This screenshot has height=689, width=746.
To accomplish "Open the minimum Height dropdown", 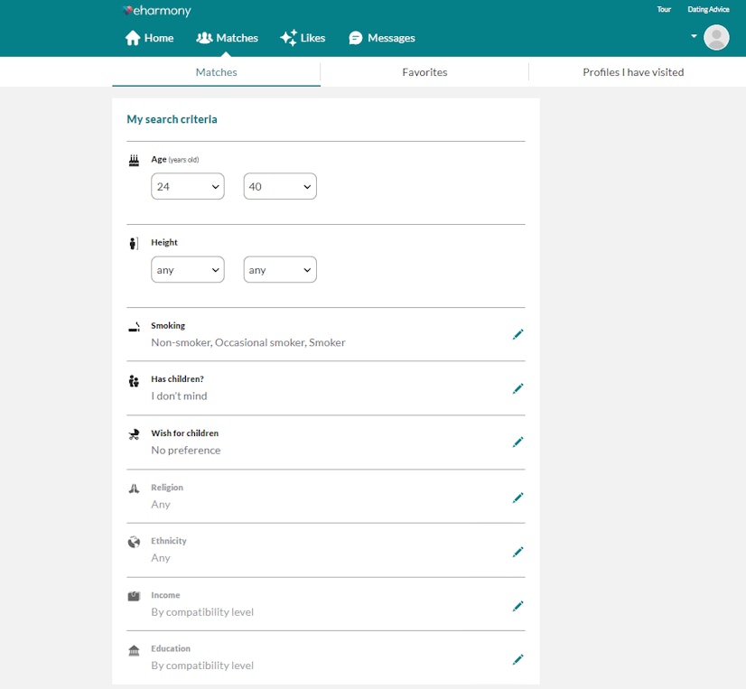I will 187,269.
